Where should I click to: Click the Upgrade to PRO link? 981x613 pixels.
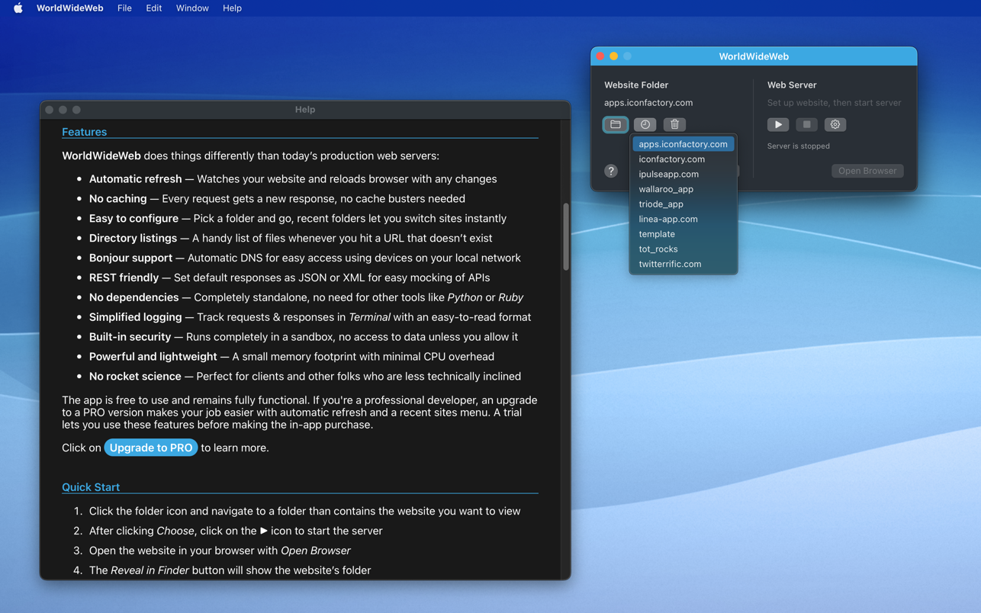click(151, 448)
